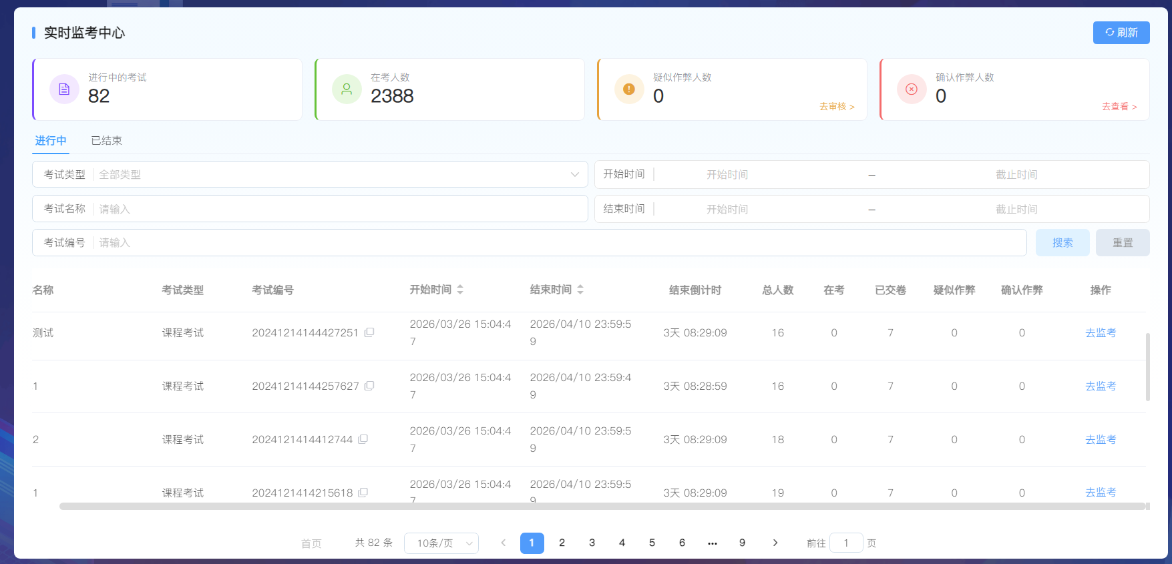
Task: Click exam number text 2024121414215618
Action: click(x=303, y=493)
